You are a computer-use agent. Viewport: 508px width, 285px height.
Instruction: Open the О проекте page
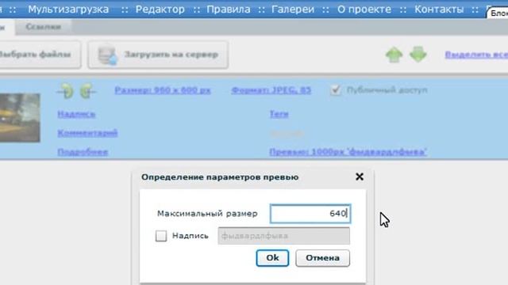point(364,9)
